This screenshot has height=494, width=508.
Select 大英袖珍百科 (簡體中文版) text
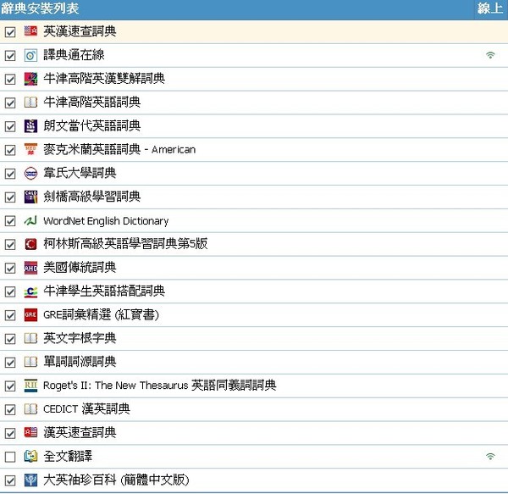[116, 480]
